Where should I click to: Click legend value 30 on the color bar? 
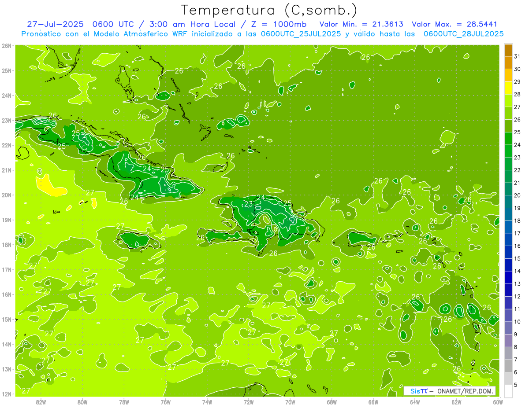518,69
